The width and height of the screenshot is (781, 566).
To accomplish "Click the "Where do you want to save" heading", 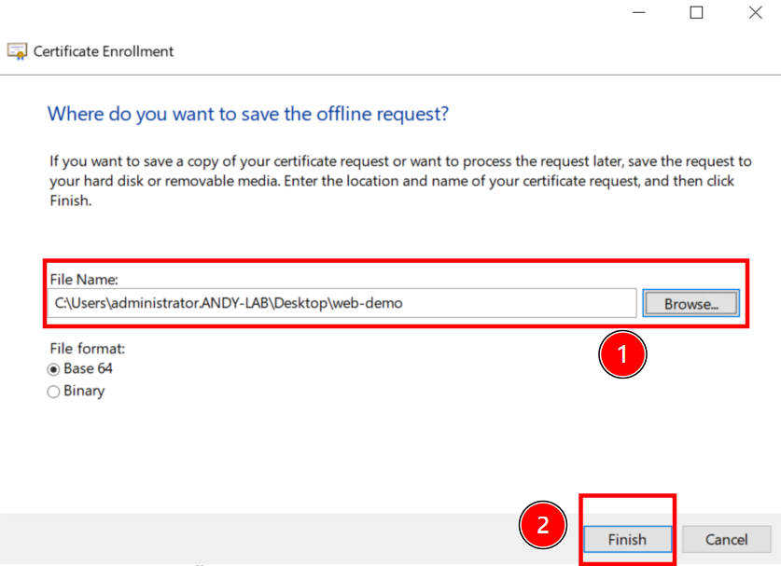I will pyautogui.click(x=247, y=115).
